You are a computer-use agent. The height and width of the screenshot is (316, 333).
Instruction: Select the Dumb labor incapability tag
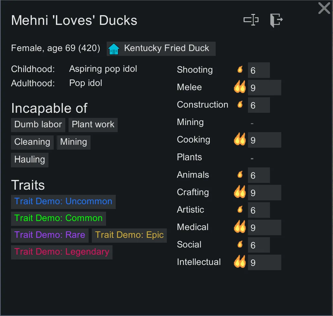point(38,125)
